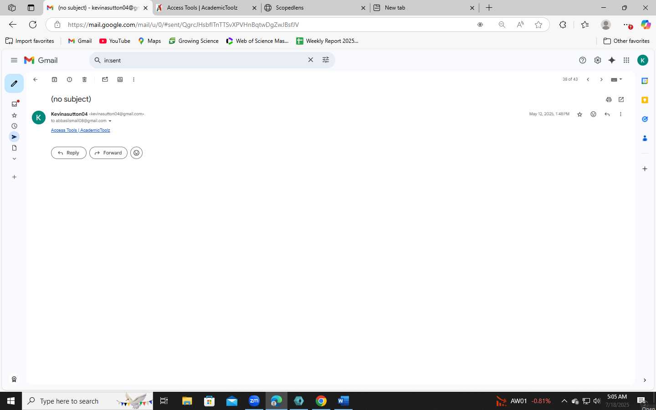
Task: Get add-ons plus icon in right panel
Action: click(x=645, y=169)
